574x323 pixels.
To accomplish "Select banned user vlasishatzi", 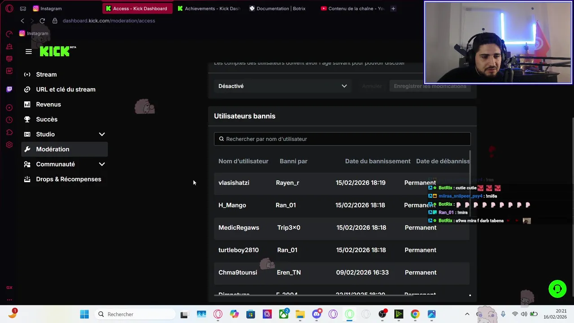I will [x=234, y=183].
